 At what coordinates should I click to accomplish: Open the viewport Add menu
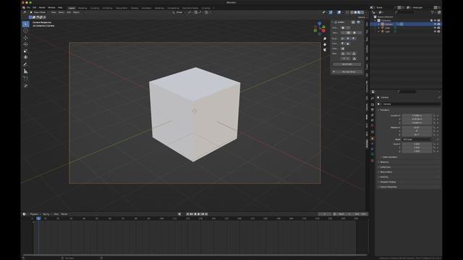(69, 12)
